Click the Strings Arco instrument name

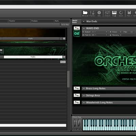coord(93,96)
